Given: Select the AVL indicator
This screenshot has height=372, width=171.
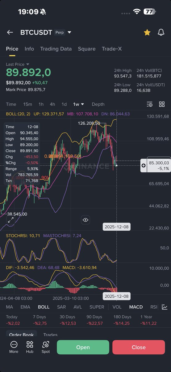Looking at the screenshot, I should 78,307.
